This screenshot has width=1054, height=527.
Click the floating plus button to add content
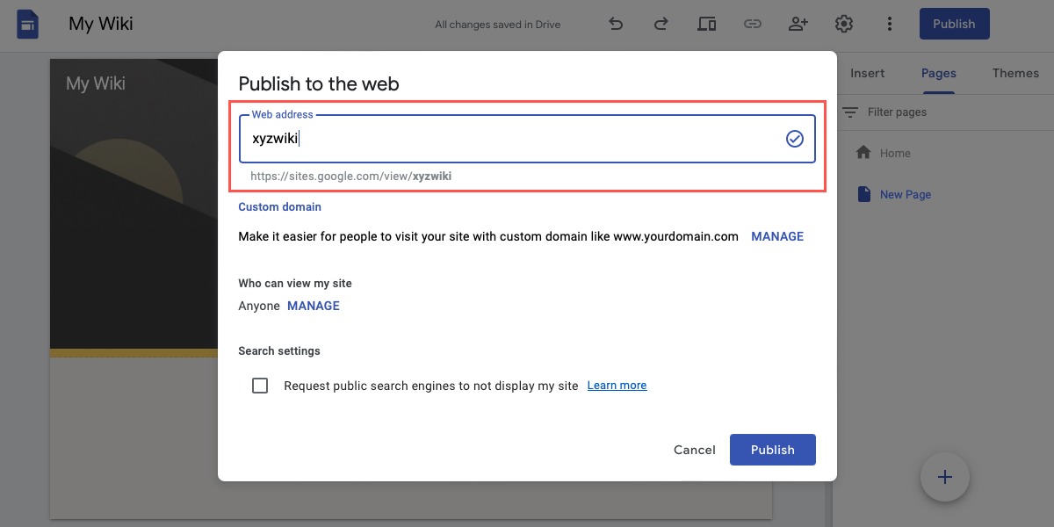[944, 477]
